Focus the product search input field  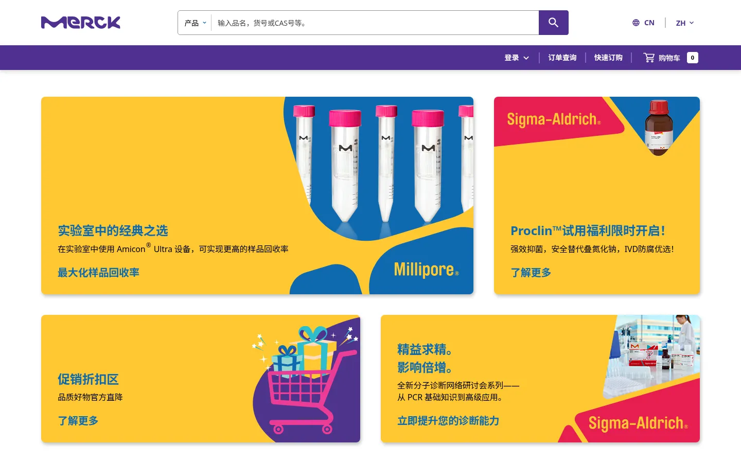click(x=375, y=23)
